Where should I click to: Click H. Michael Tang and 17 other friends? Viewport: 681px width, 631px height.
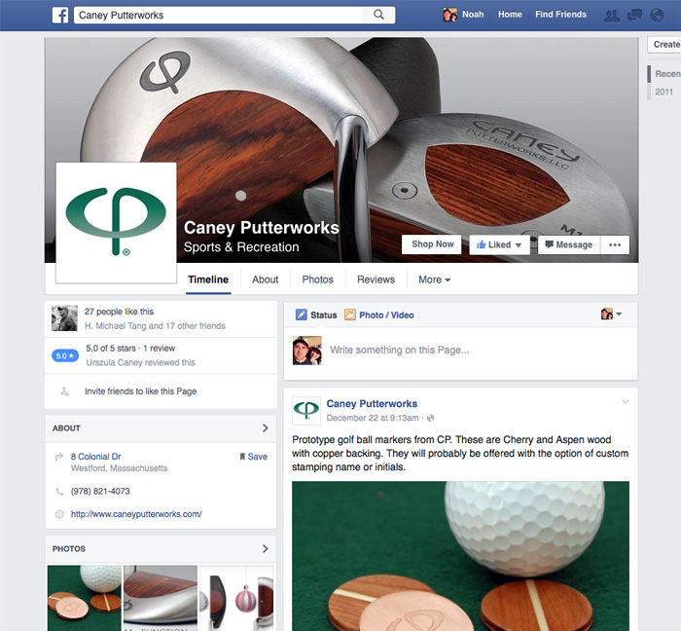click(x=155, y=326)
